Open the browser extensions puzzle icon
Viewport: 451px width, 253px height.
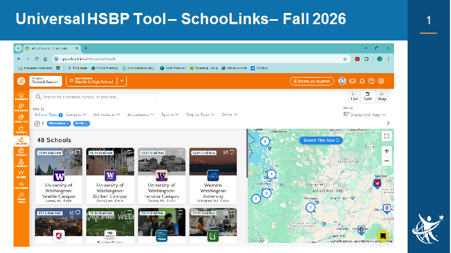pos(366,59)
